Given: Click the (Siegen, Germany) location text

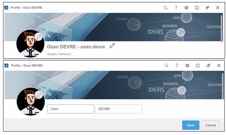Looking at the screenshot, I should pyautogui.click(x=59, y=54).
